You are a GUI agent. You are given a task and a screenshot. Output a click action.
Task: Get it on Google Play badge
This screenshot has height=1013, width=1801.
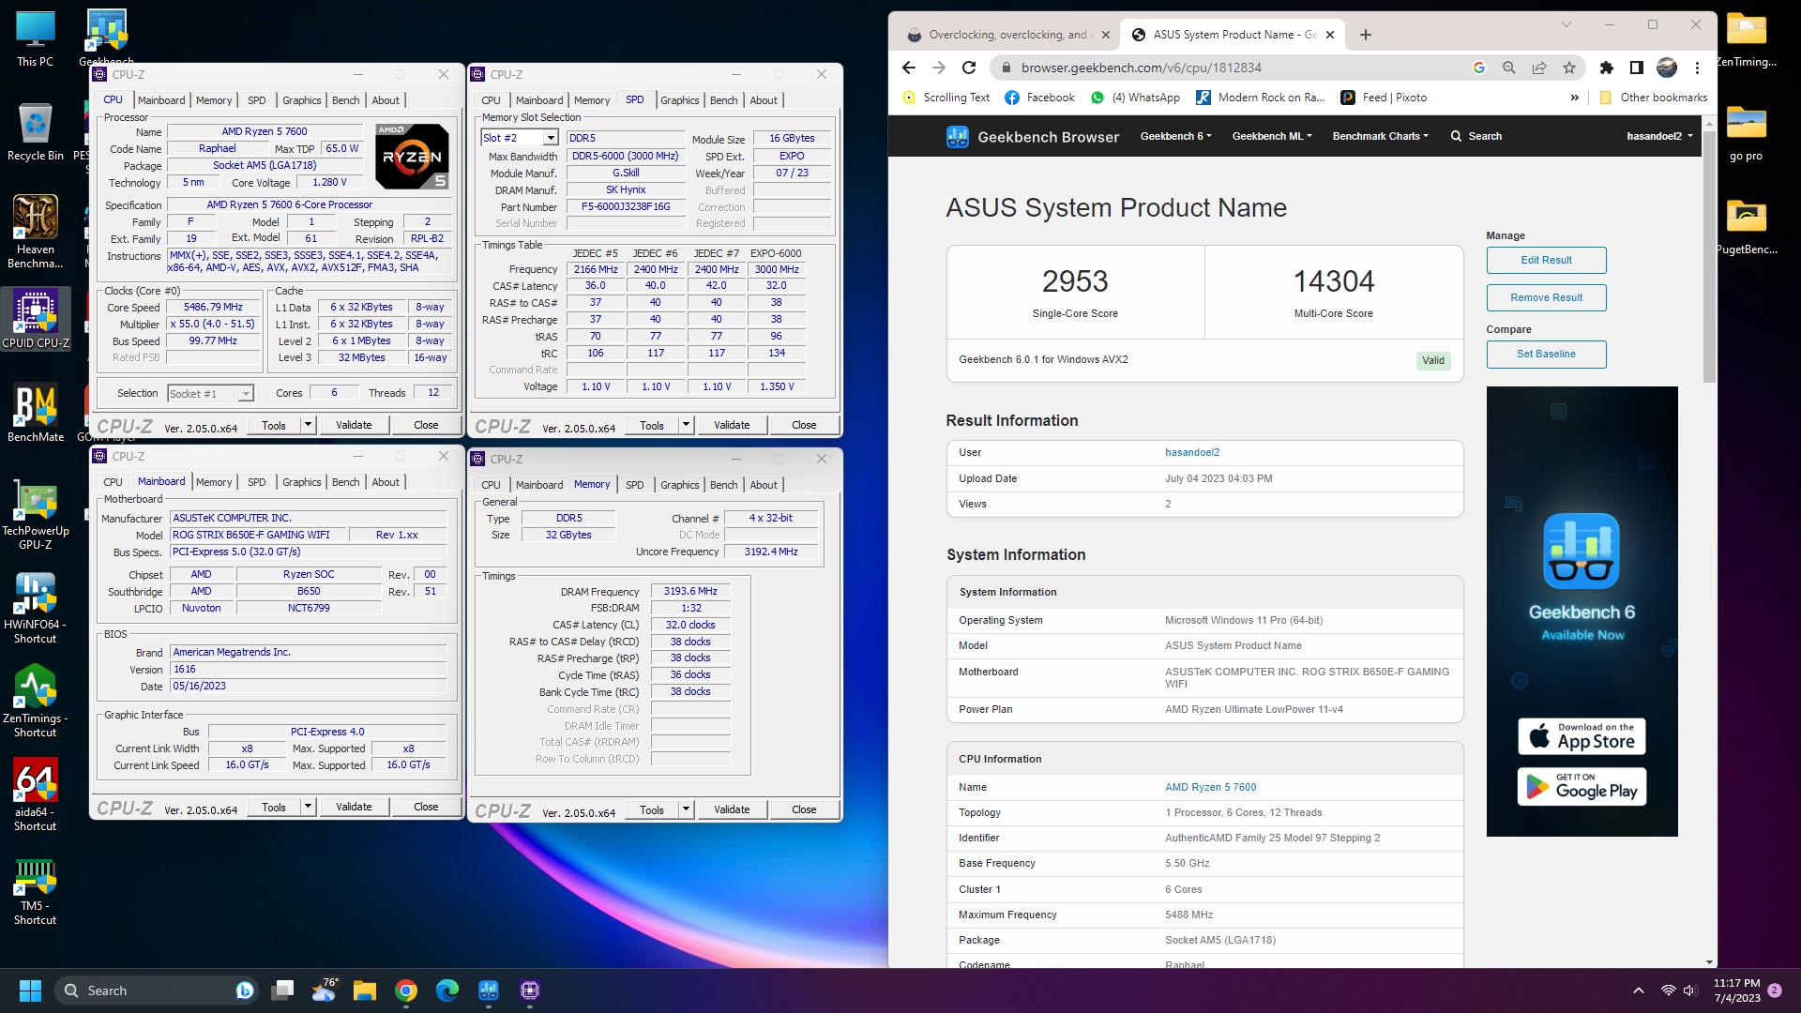click(1582, 786)
